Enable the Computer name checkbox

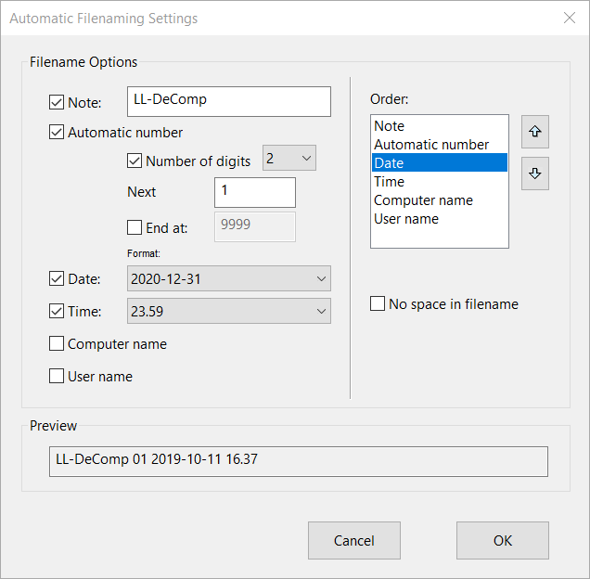[x=57, y=344]
